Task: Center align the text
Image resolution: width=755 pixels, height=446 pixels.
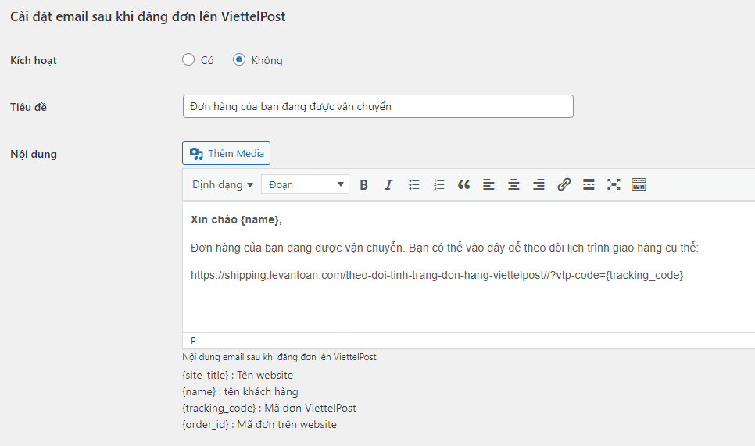Action: point(513,185)
